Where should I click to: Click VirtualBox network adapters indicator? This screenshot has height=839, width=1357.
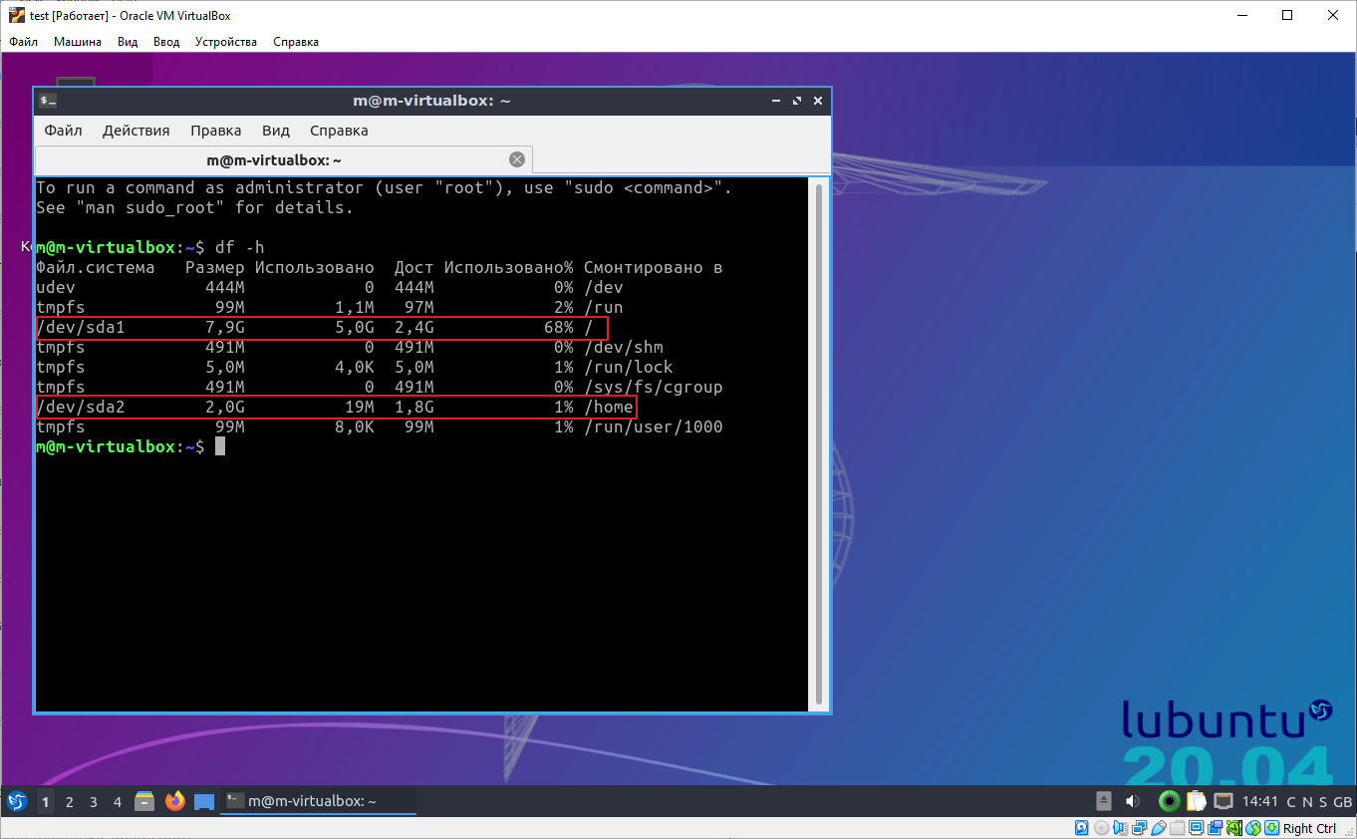(x=1139, y=828)
